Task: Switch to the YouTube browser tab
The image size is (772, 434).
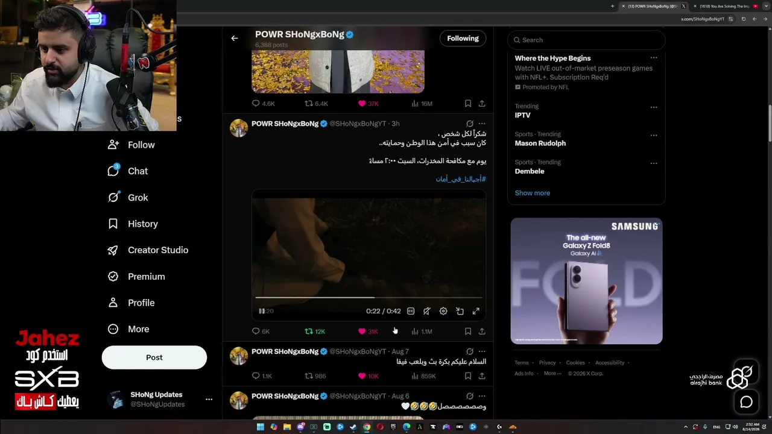Action: [x=725, y=6]
